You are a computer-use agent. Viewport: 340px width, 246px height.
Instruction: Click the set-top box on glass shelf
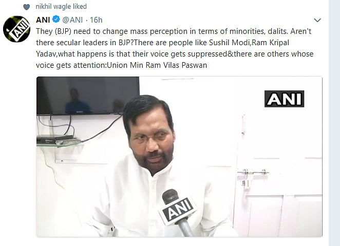(x=58, y=139)
